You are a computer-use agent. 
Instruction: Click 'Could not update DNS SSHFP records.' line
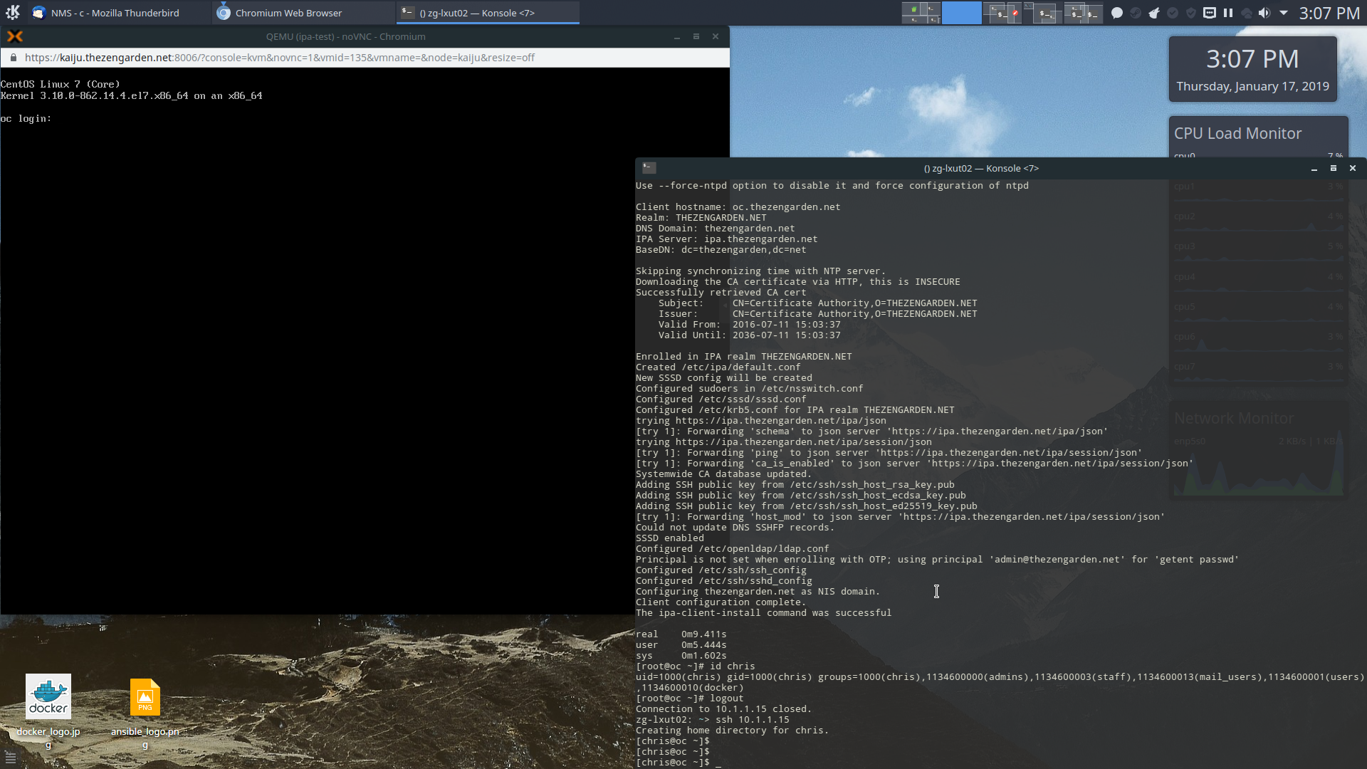tap(735, 527)
